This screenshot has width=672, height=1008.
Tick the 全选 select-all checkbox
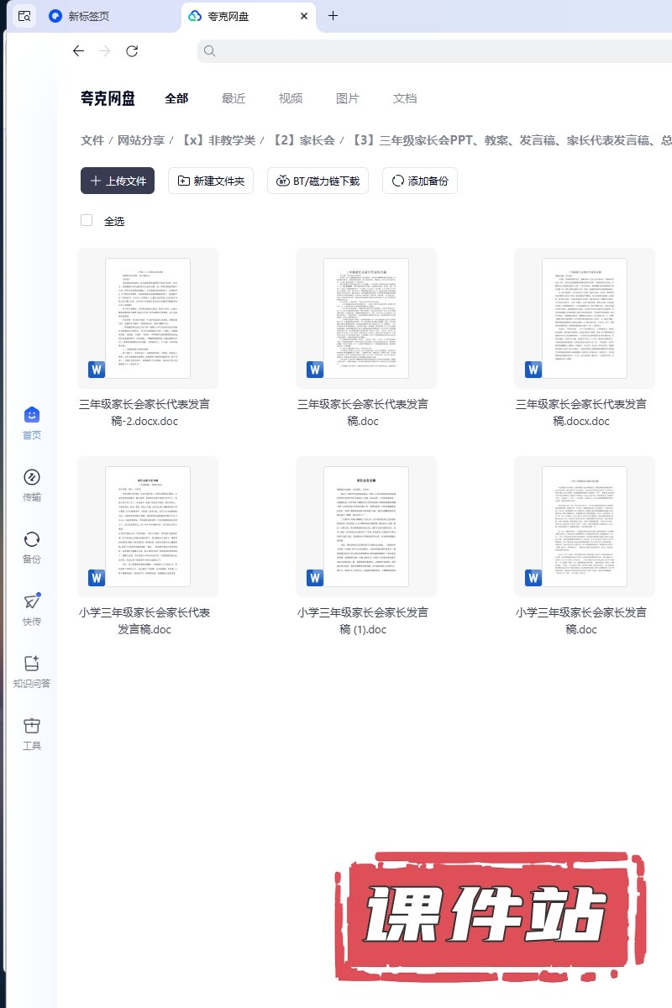point(87,220)
